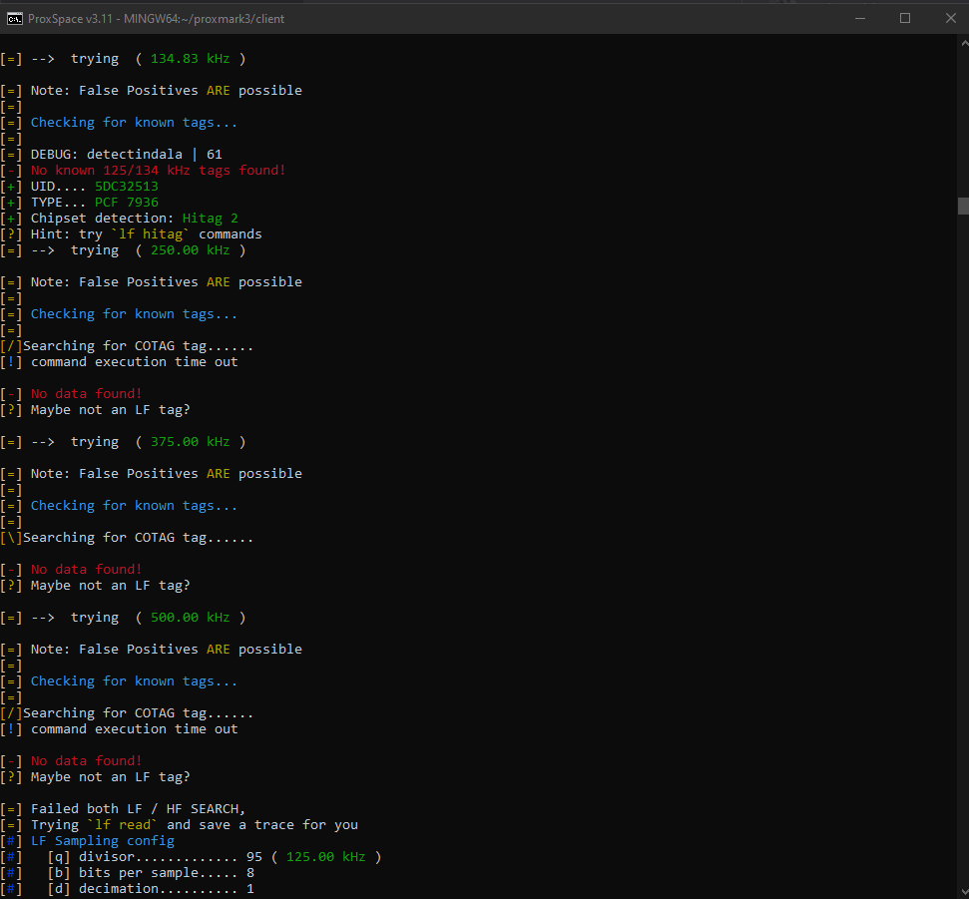Click "No known 125/134 kHz tags found!" message

(159, 171)
